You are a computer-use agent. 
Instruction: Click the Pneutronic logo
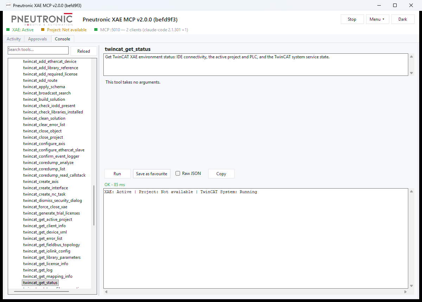[x=42, y=20]
